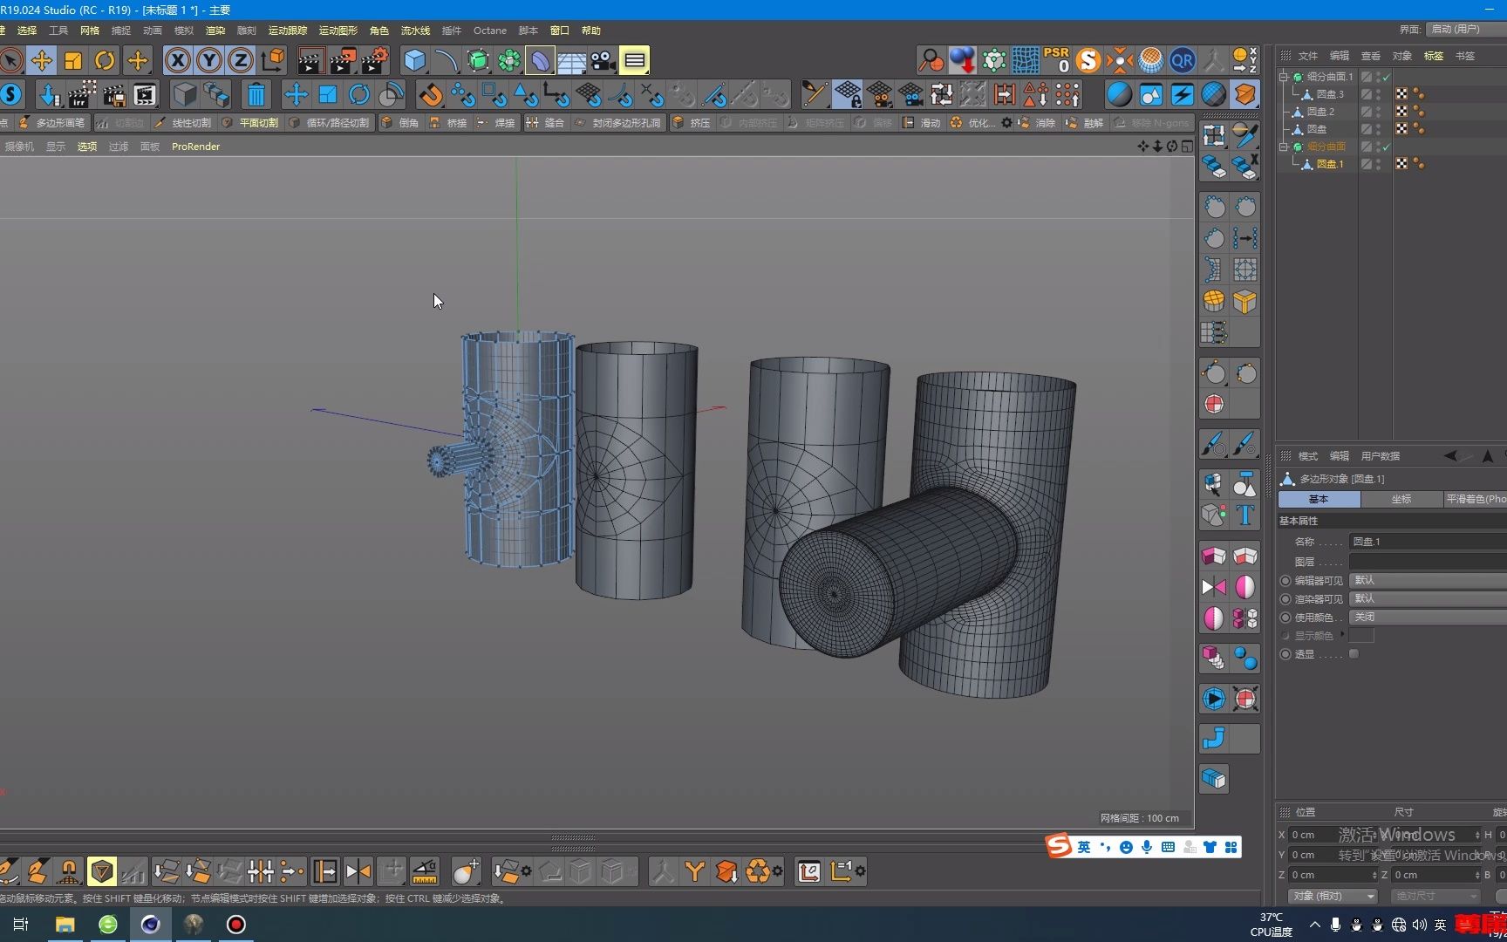Open the 运动图形 menu

338,31
